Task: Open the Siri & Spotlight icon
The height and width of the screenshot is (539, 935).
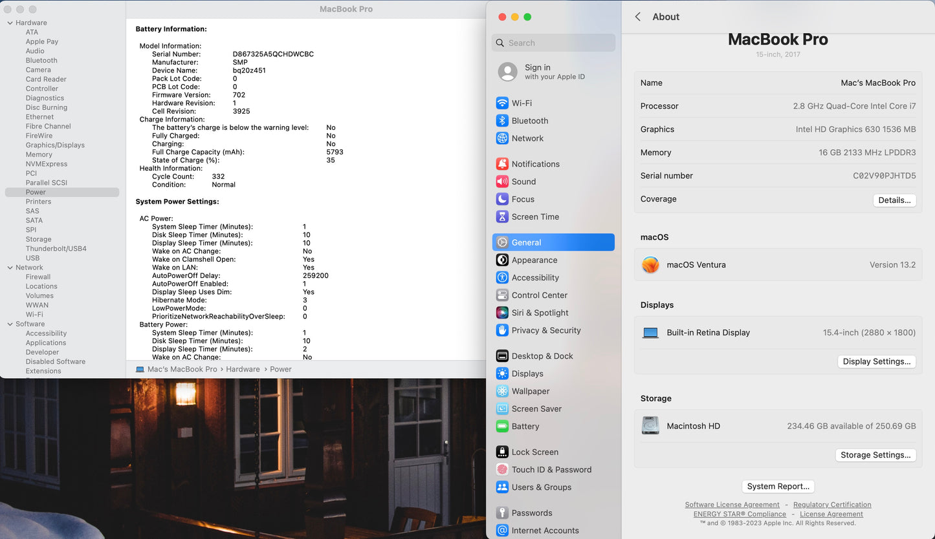Action: coord(502,313)
